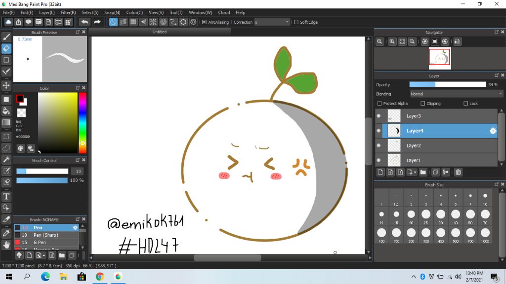
Task: Choose G Pen brush
Action: (46, 243)
